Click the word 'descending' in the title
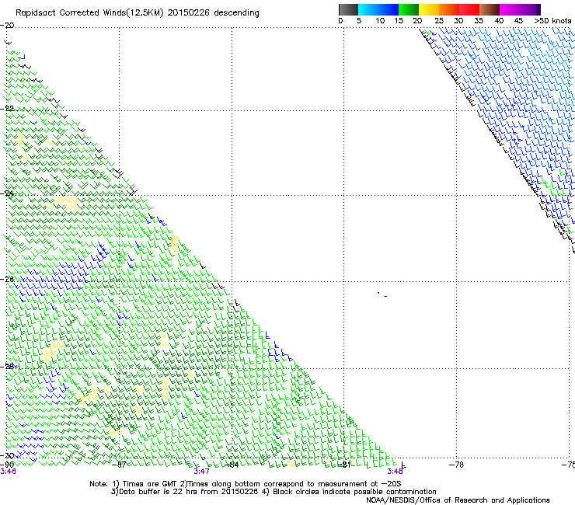This screenshot has height=505, width=575. [x=236, y=13]
